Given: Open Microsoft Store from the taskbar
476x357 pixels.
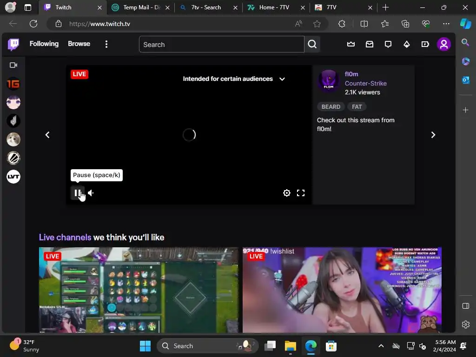Looking at the screenshot, I should [x=331, y=346].
